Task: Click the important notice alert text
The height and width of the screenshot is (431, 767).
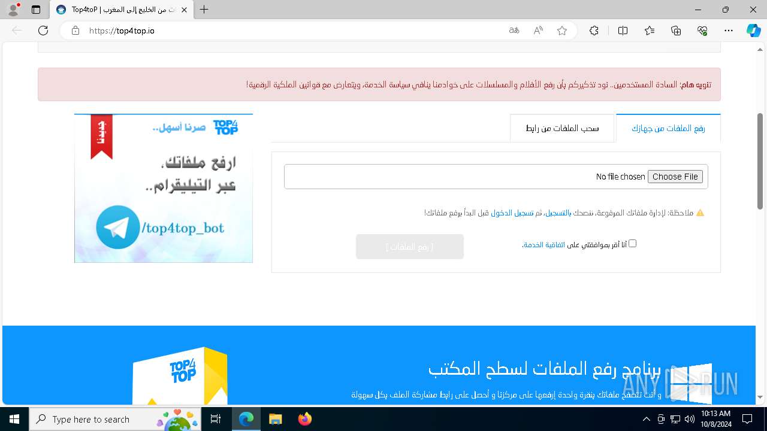Action: point(478,84)
